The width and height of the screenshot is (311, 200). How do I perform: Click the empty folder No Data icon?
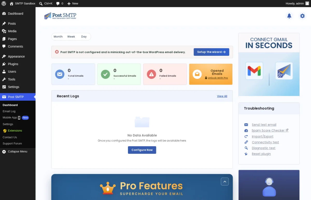[142, 122]
